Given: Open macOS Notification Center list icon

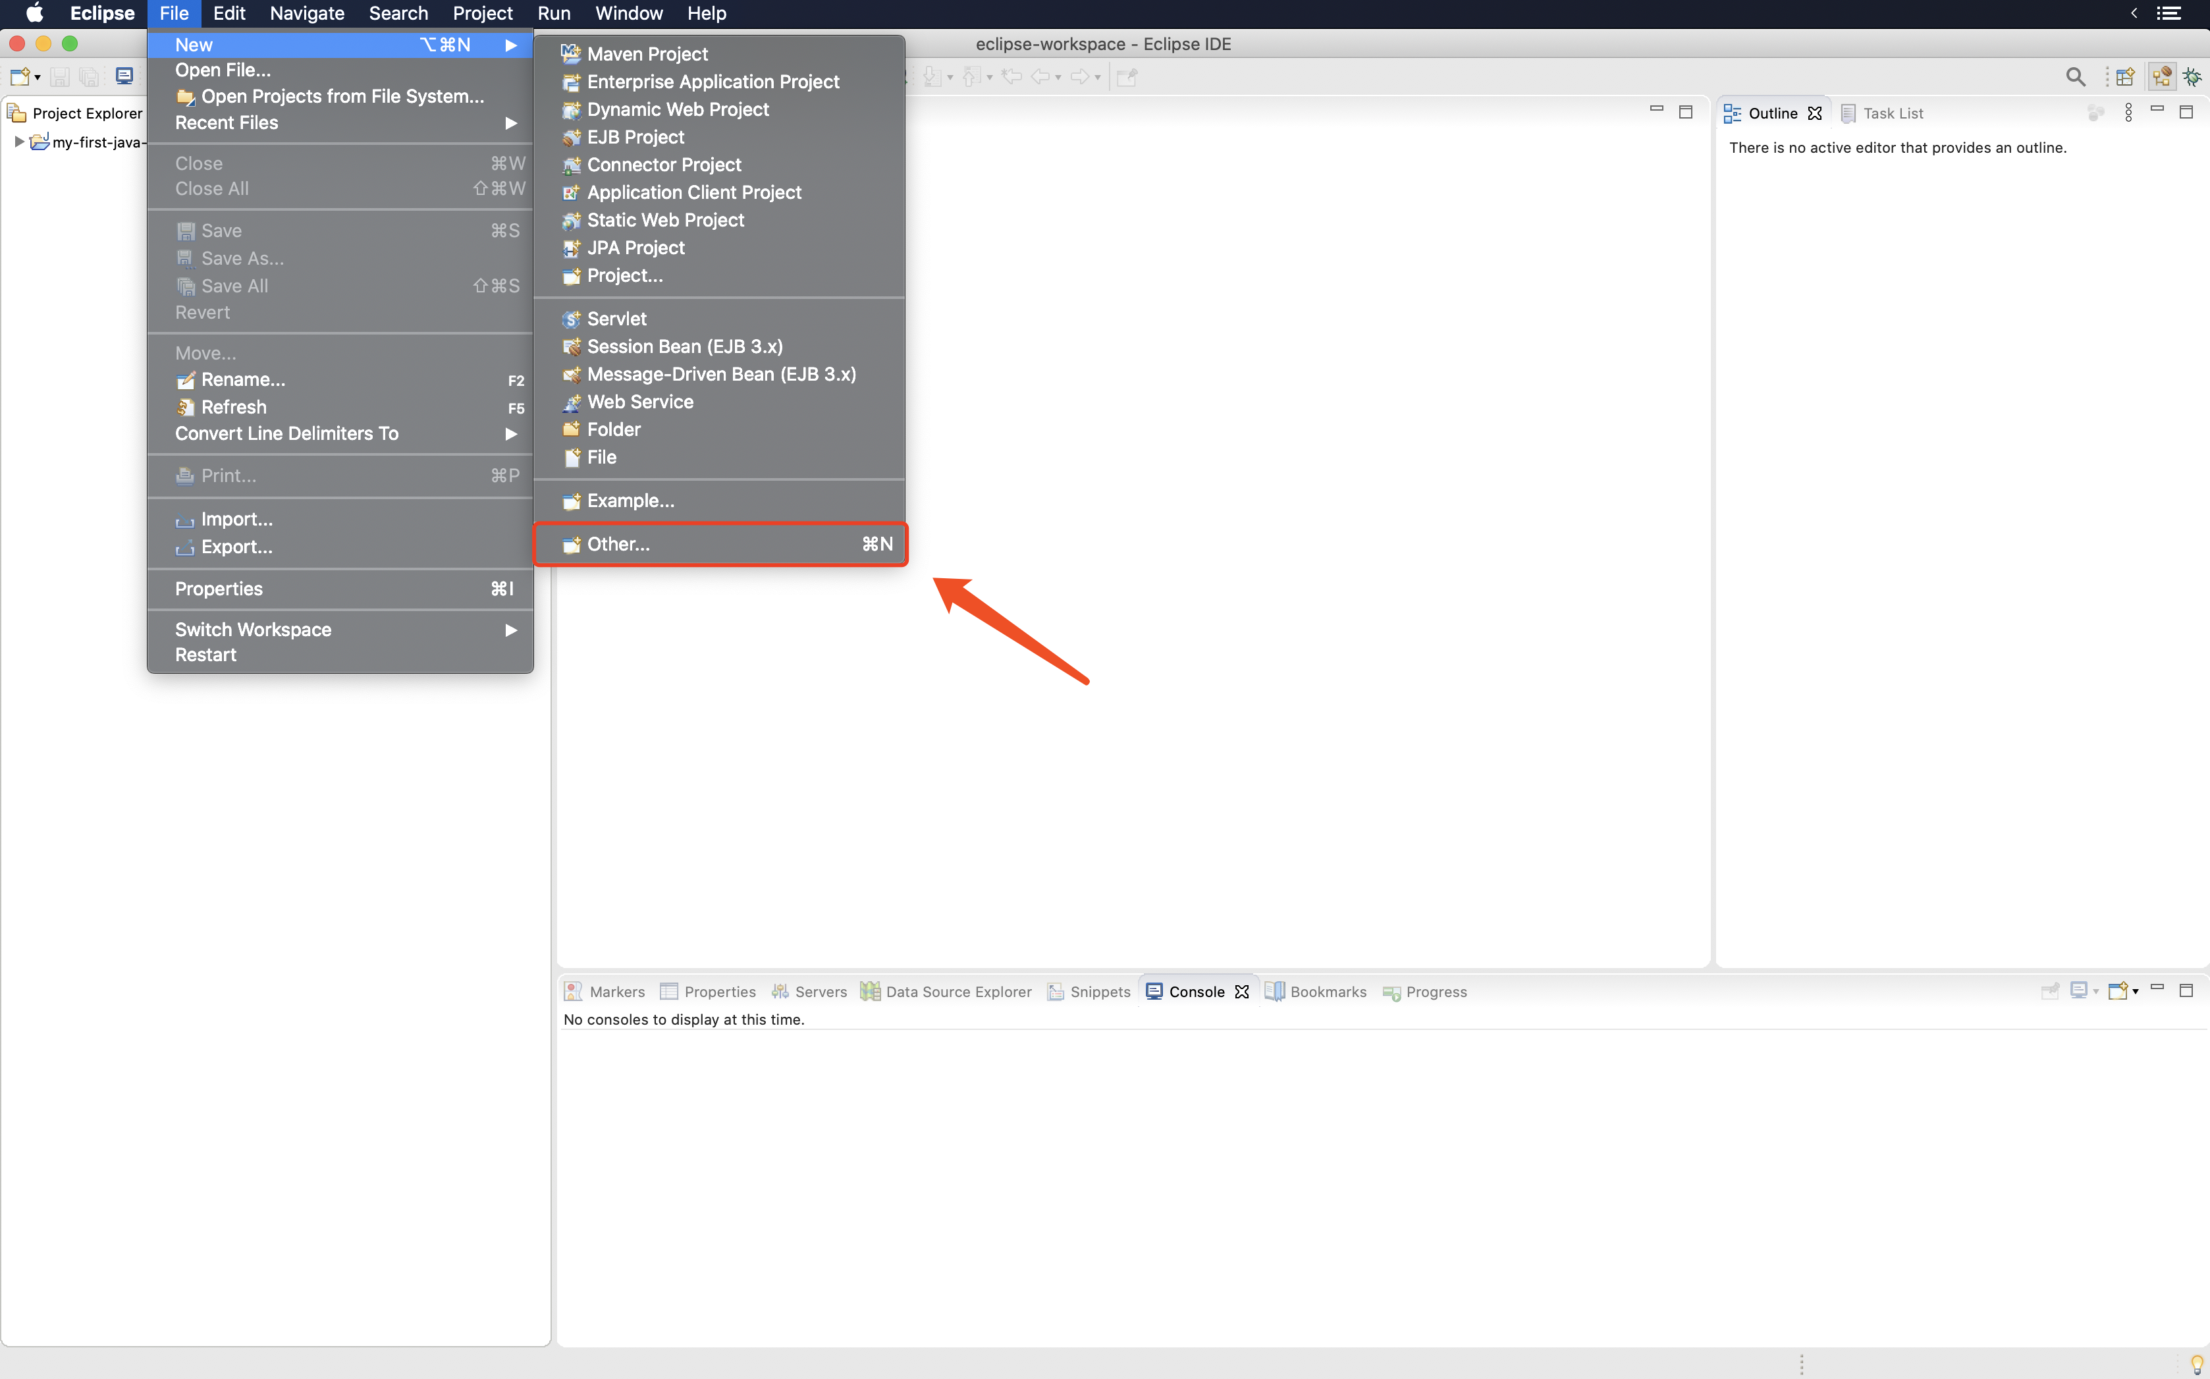Looking at the screenshot, I should 2169,14.
